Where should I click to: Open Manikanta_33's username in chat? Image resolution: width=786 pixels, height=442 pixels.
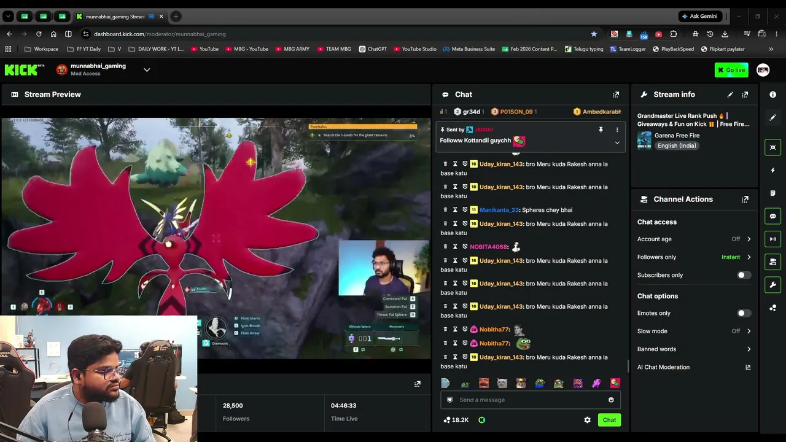point(499,210)
